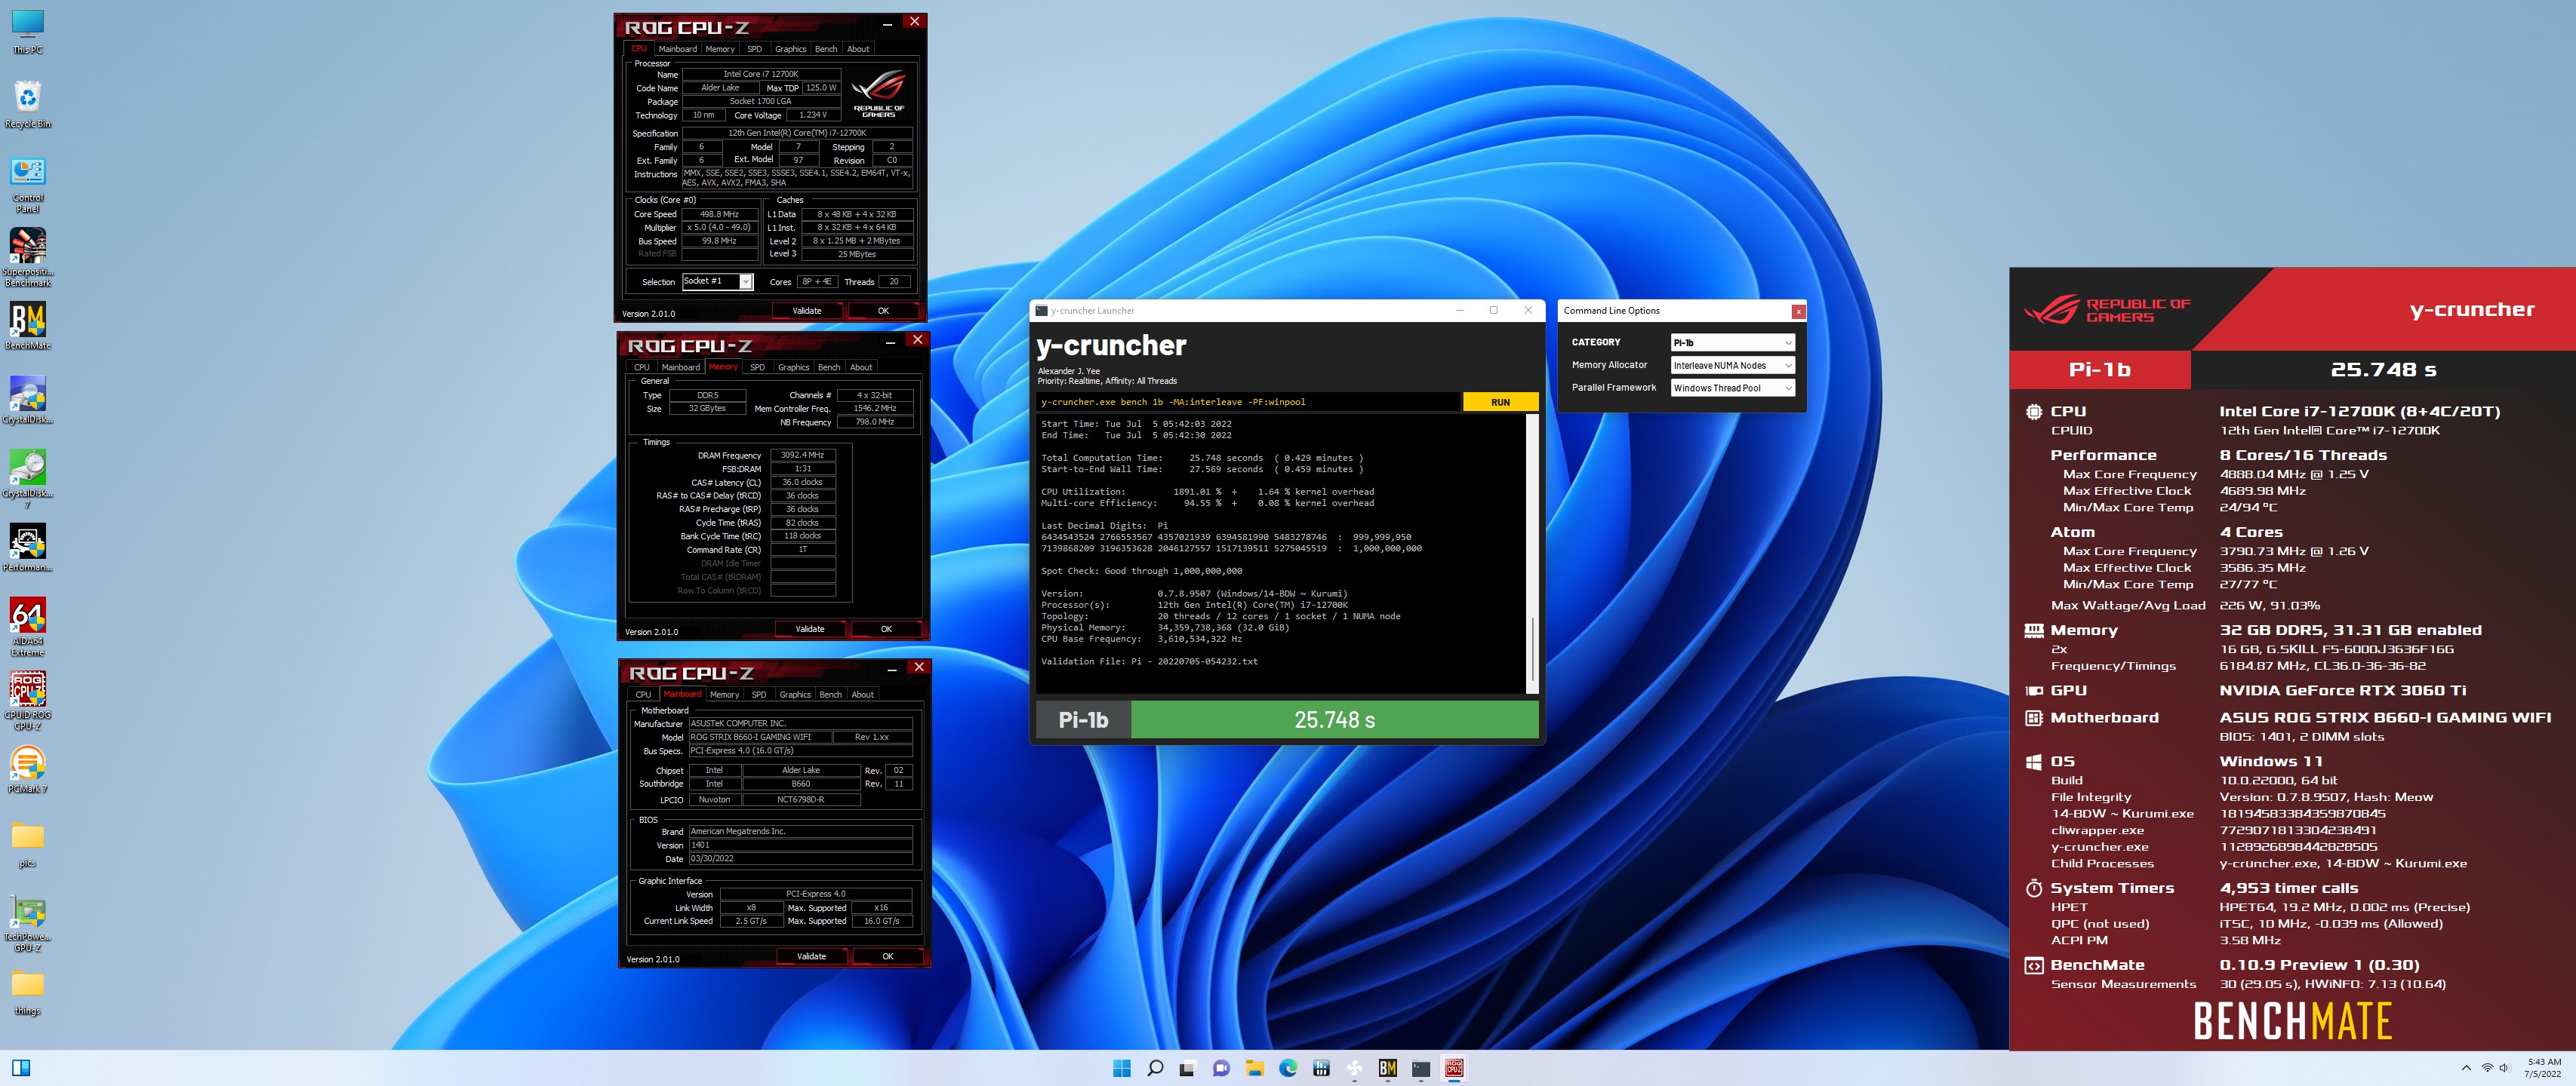Click ROG CPU-Z taskbar icon
This screenshot has width=2576, height=1086.
1454,1068
